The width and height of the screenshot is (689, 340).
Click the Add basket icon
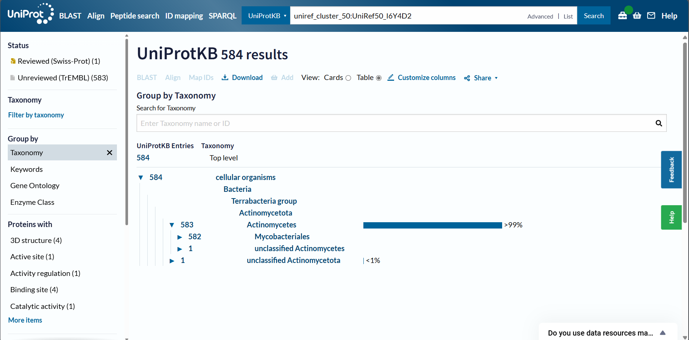(274, 77)
